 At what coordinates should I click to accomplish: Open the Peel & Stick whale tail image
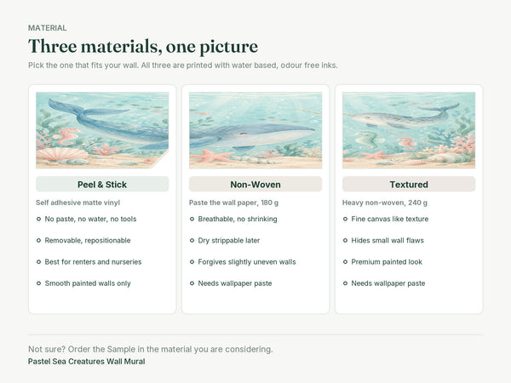coord(102,130)
